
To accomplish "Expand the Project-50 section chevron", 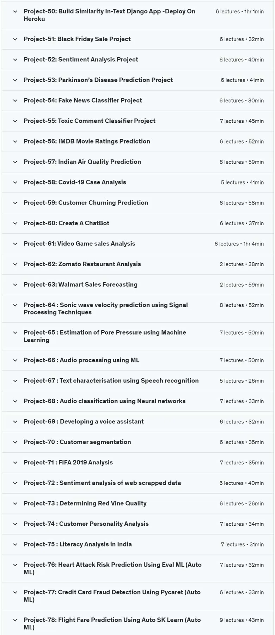I will 15,12.
